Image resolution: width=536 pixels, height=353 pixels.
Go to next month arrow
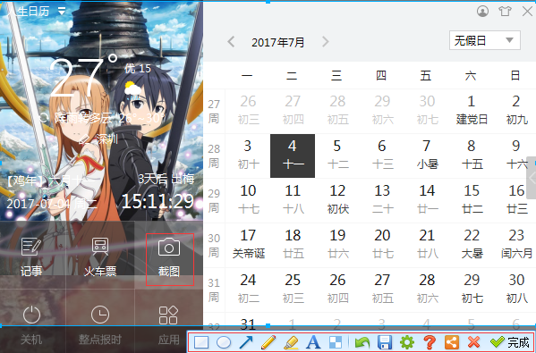coord(325,42)
